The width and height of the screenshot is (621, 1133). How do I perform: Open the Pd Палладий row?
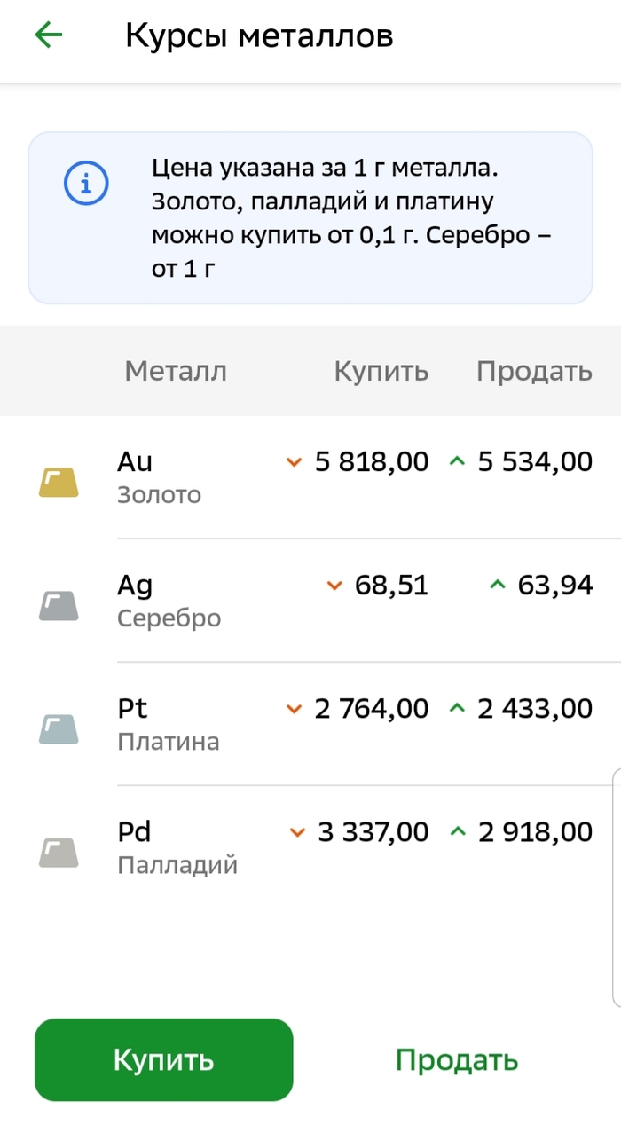[x=177, y=847]
